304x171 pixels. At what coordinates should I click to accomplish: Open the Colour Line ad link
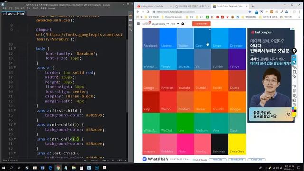256,160
